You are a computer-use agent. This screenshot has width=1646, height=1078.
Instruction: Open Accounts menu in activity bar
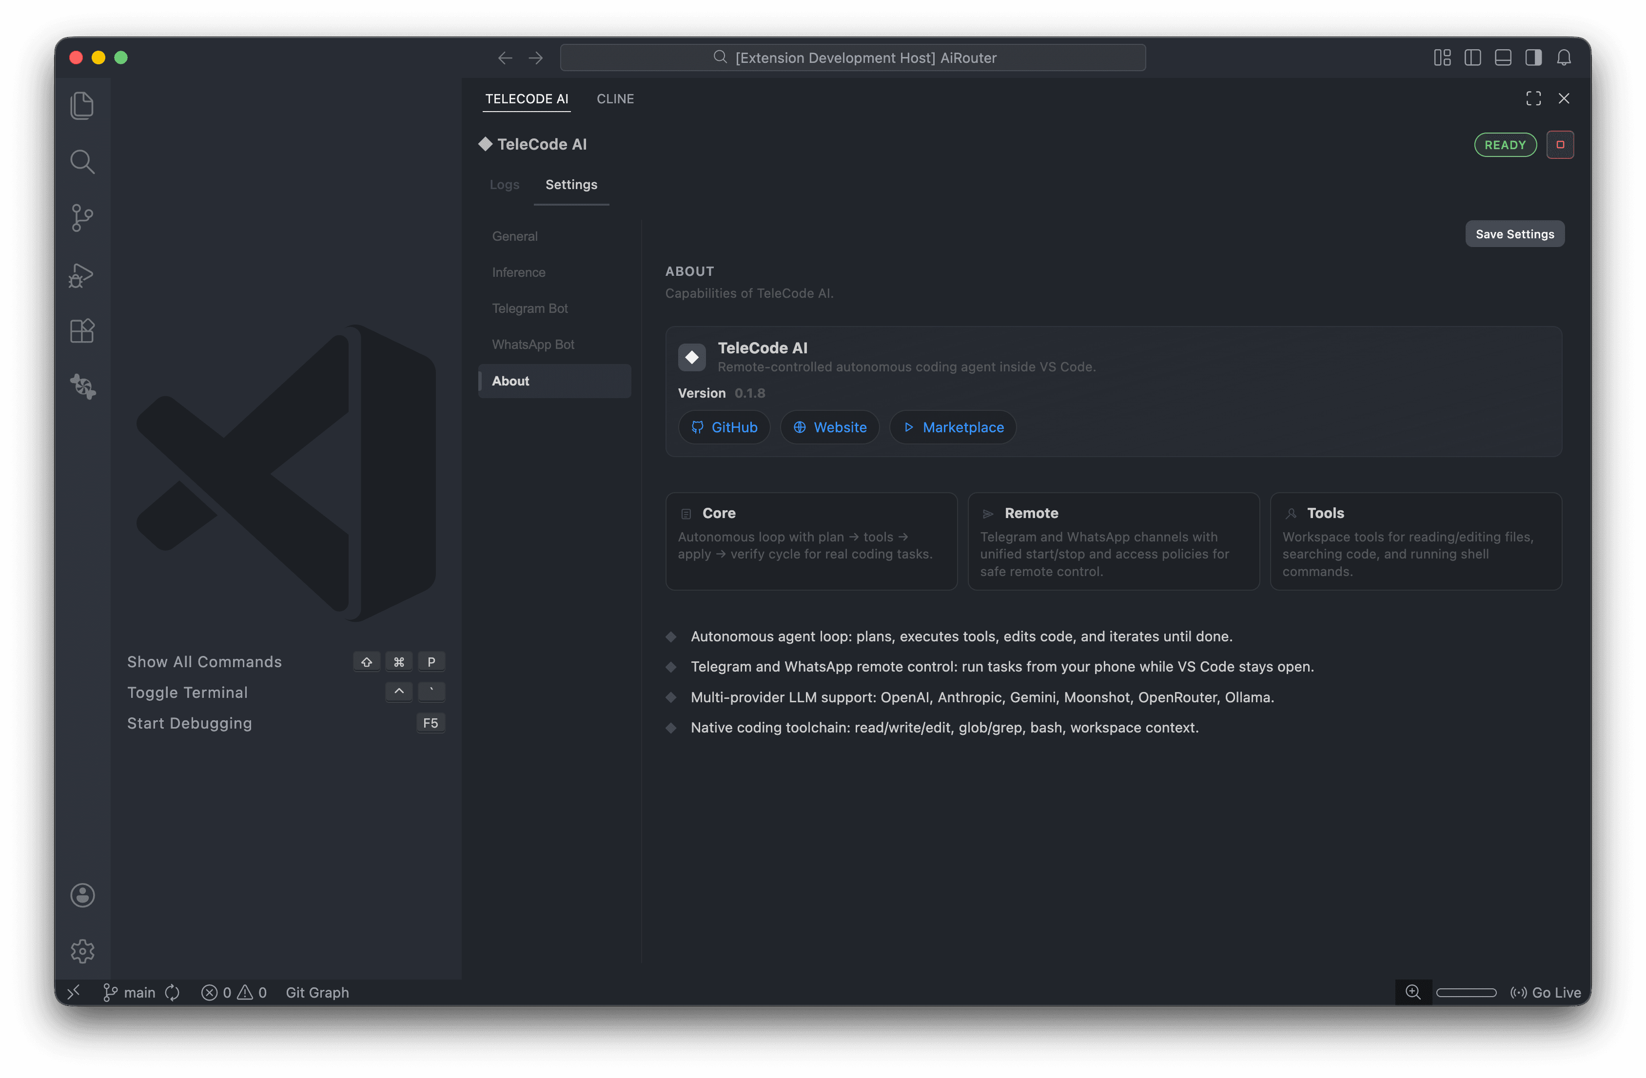click(82, 895)
